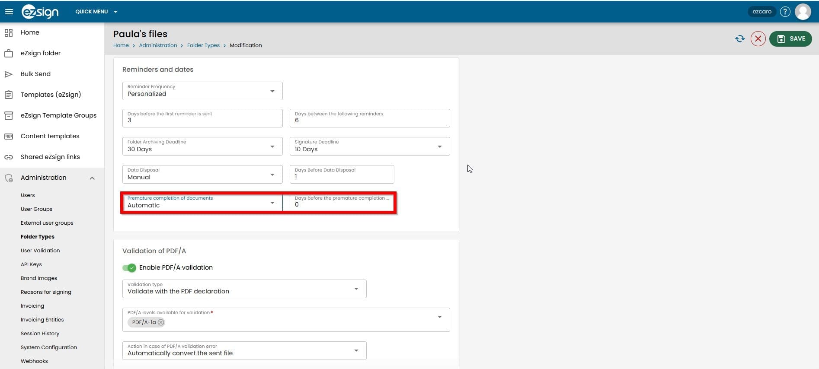Remove the PDF/A-1a chip
This screenshot has width=819, height=369.
[161, 322]
